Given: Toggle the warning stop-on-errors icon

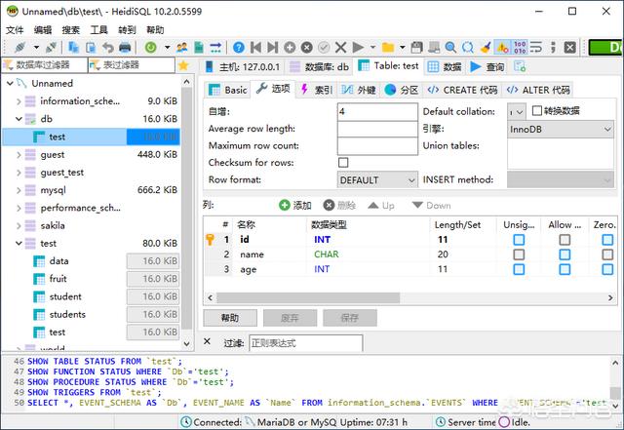Looking at the screenshot, I should pos(502,48).
